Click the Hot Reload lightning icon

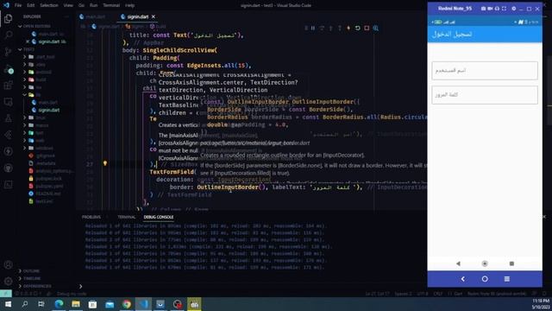(x=348, y=29)
